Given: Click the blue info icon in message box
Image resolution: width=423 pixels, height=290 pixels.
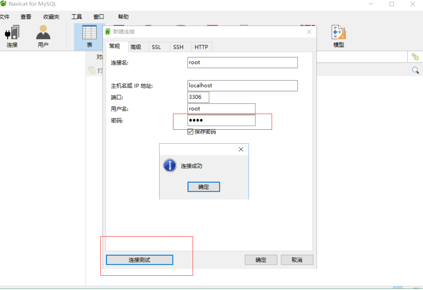Looking at the screenshot, I should point(170,166).
